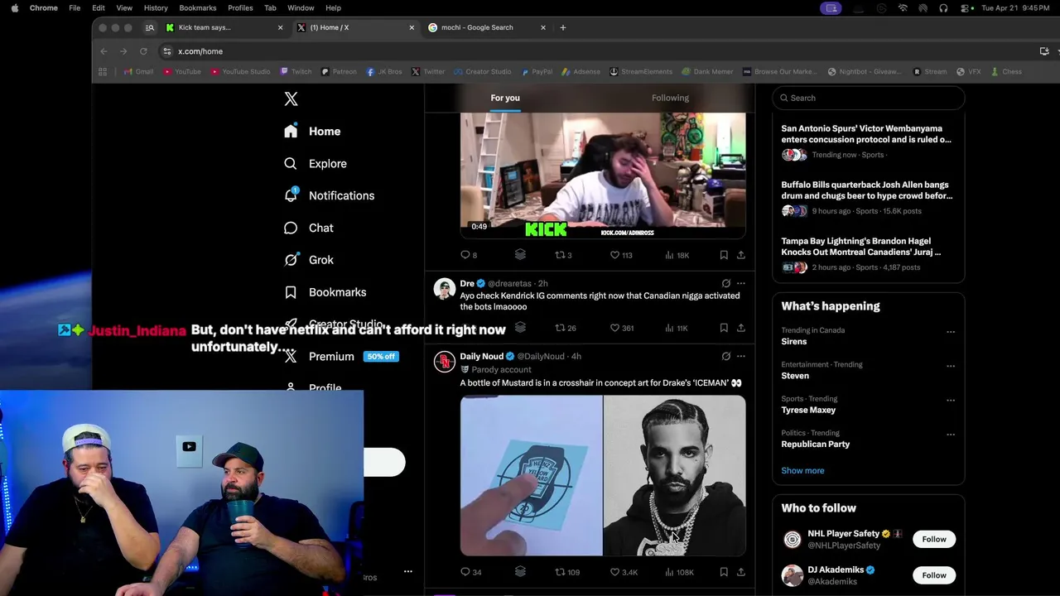Screen dimensions: 1060x596
Task: Like the Kick video post
Action: click(621, 255)
